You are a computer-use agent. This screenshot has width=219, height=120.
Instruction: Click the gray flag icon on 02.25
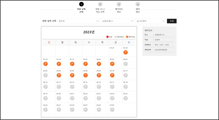pyautogui.click(x=125, y=98)
